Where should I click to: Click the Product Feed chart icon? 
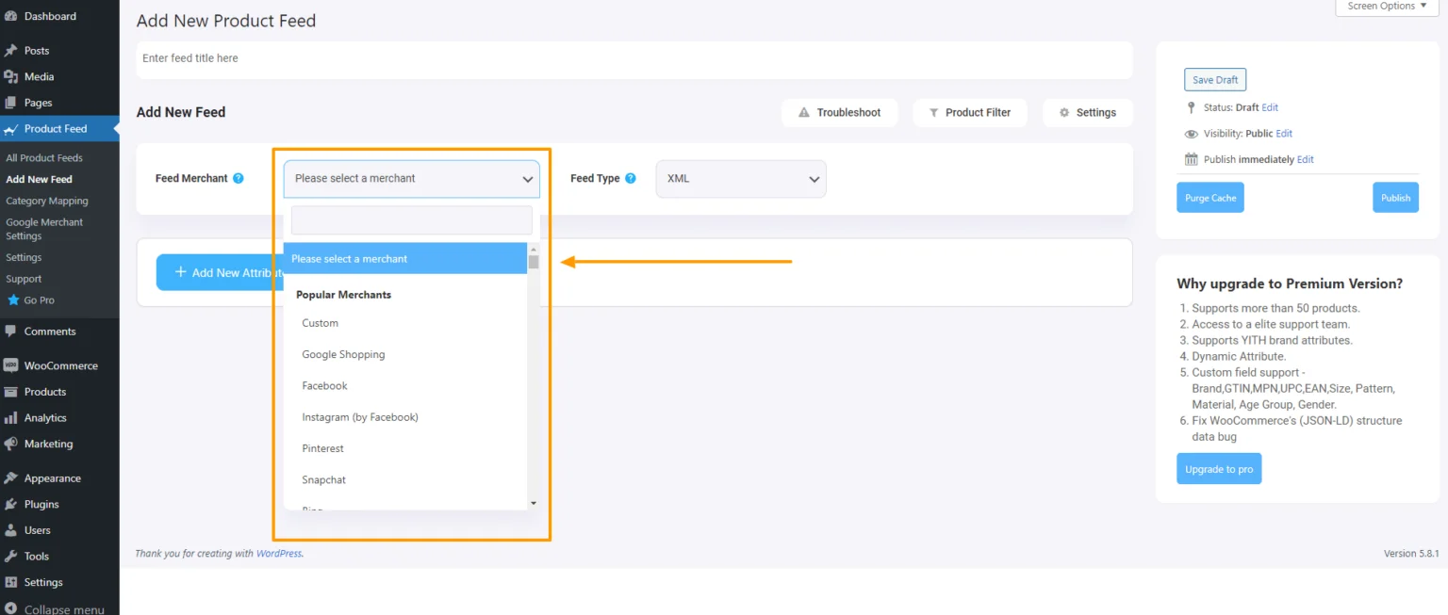click(11, 129)
